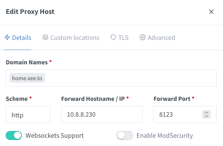Screen dimensions: 223x146
Task: Enable the ModSecurity switch
Action: coord(125,135)
